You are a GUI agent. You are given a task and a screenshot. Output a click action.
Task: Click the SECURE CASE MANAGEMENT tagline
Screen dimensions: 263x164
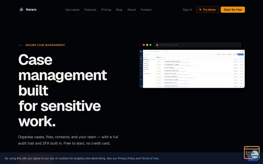pos(45,45)
